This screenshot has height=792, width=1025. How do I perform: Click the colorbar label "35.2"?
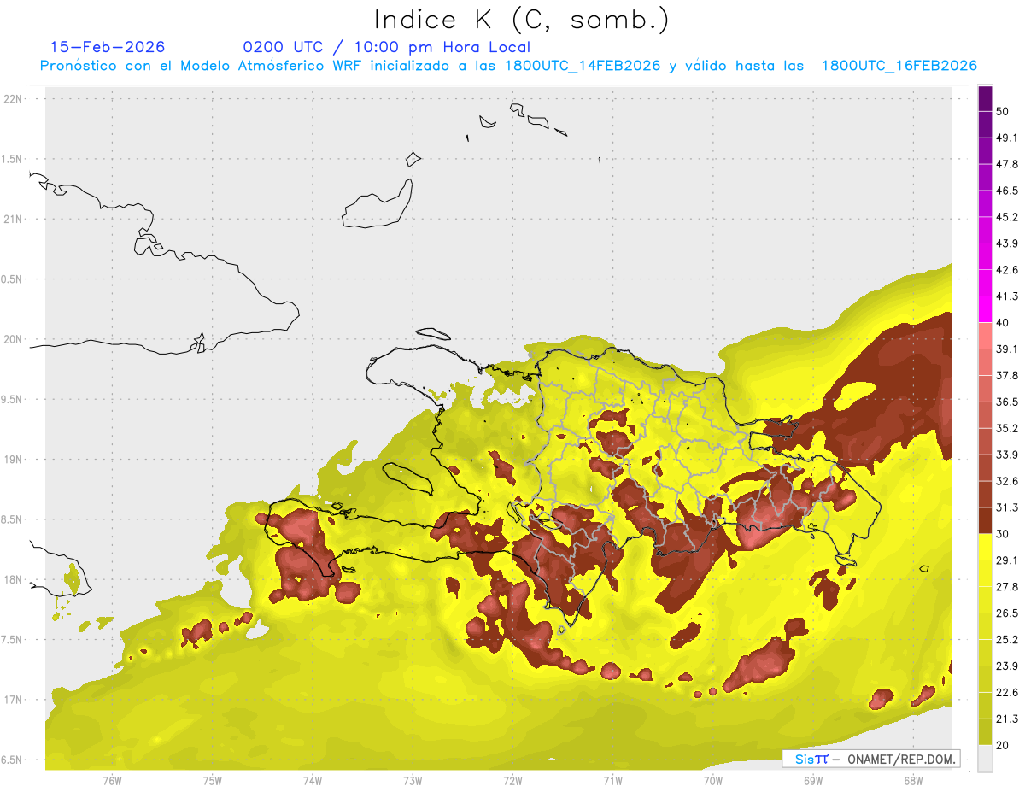point(1007,428)
